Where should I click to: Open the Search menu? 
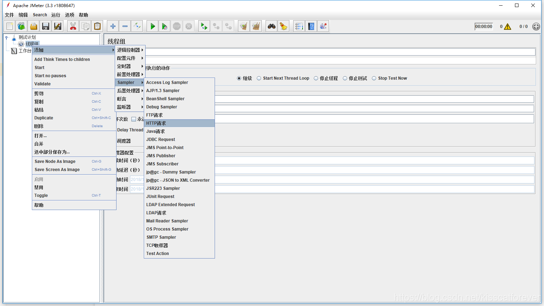tap(40, 15)
